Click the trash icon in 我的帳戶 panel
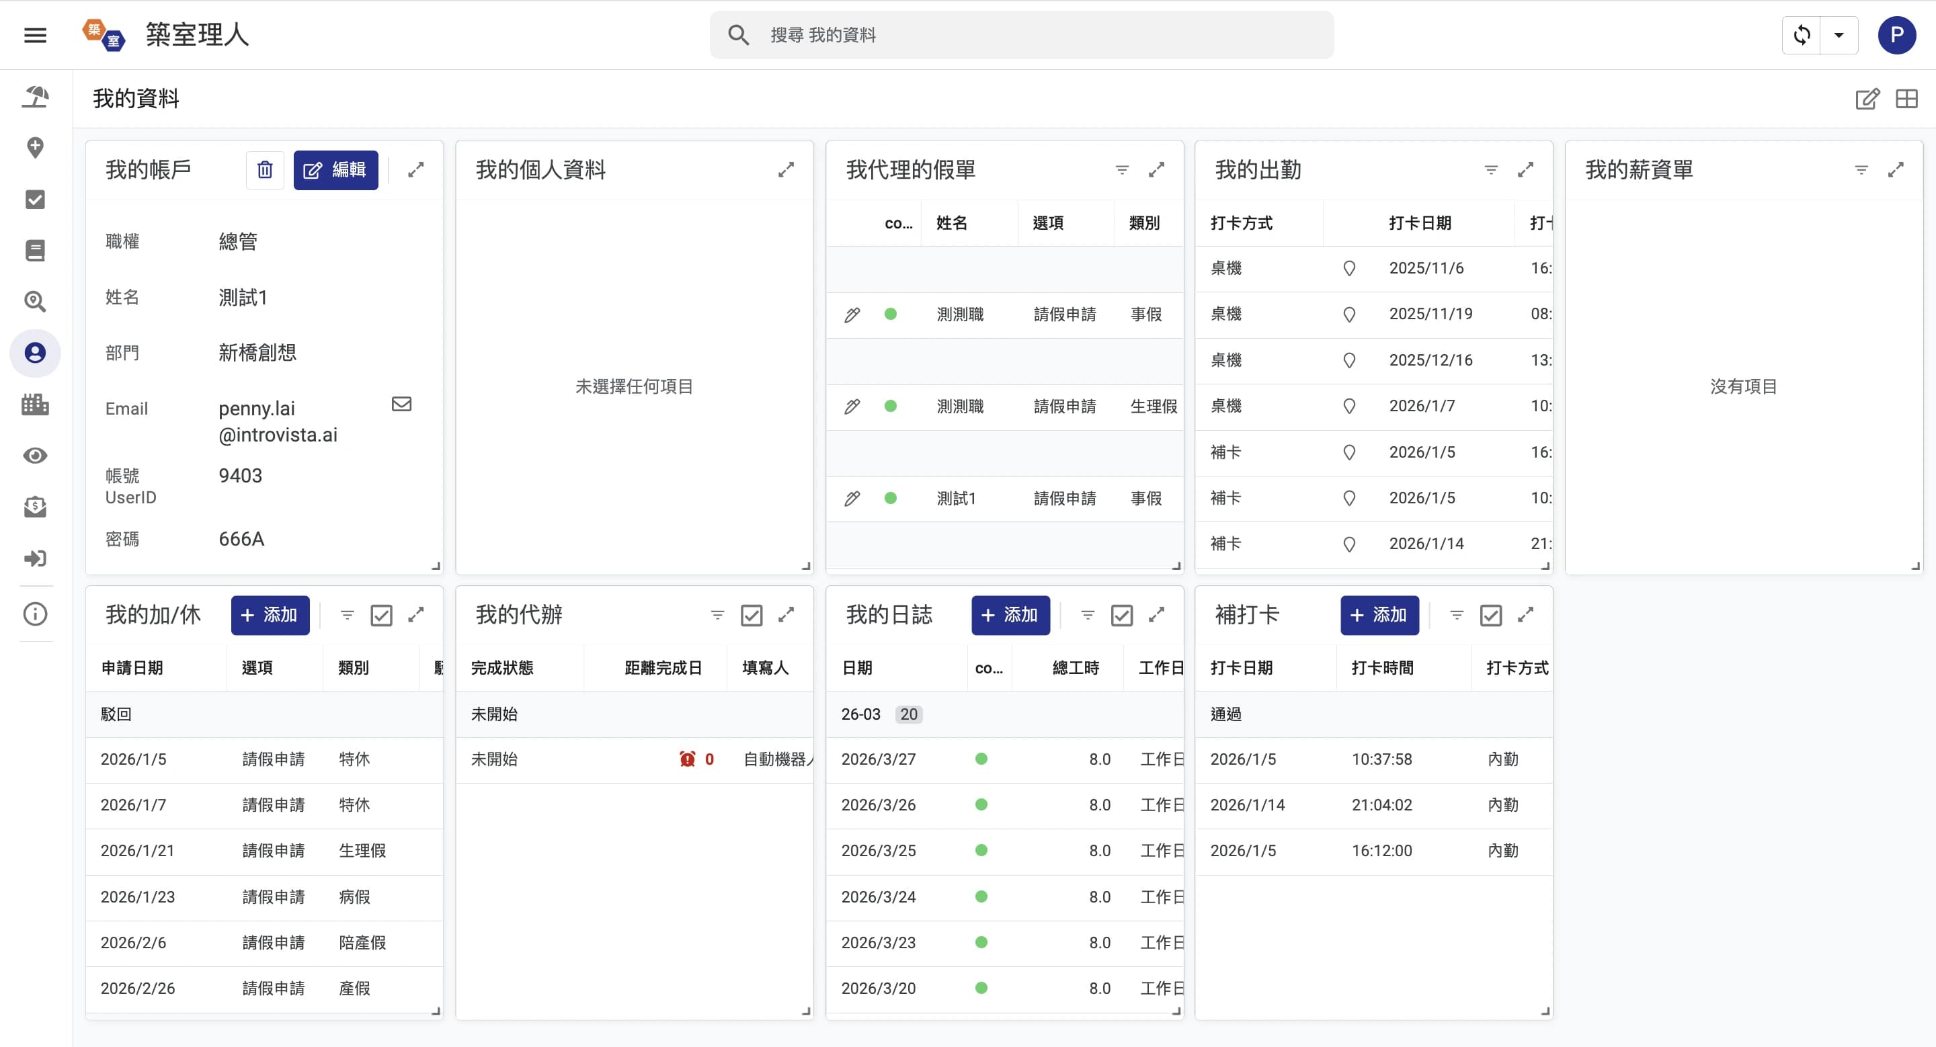The width and height of the screenshot is (1936, 1047). (265, 171)
